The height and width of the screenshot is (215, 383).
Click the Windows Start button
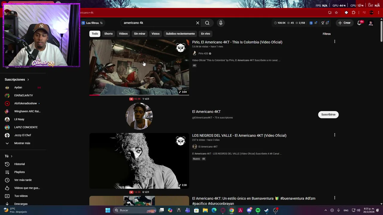(108, 210)
